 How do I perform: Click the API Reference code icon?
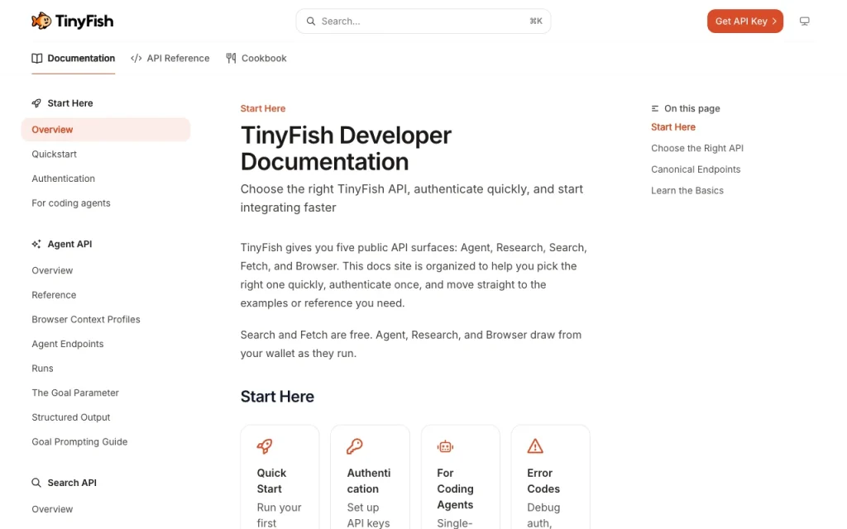point(136,59)
